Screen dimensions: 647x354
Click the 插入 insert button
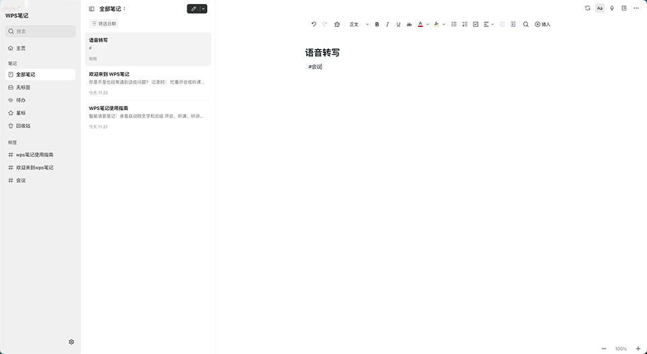(x=543, y=24)
